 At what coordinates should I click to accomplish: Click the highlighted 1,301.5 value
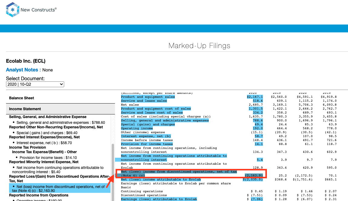coord(256,109)
